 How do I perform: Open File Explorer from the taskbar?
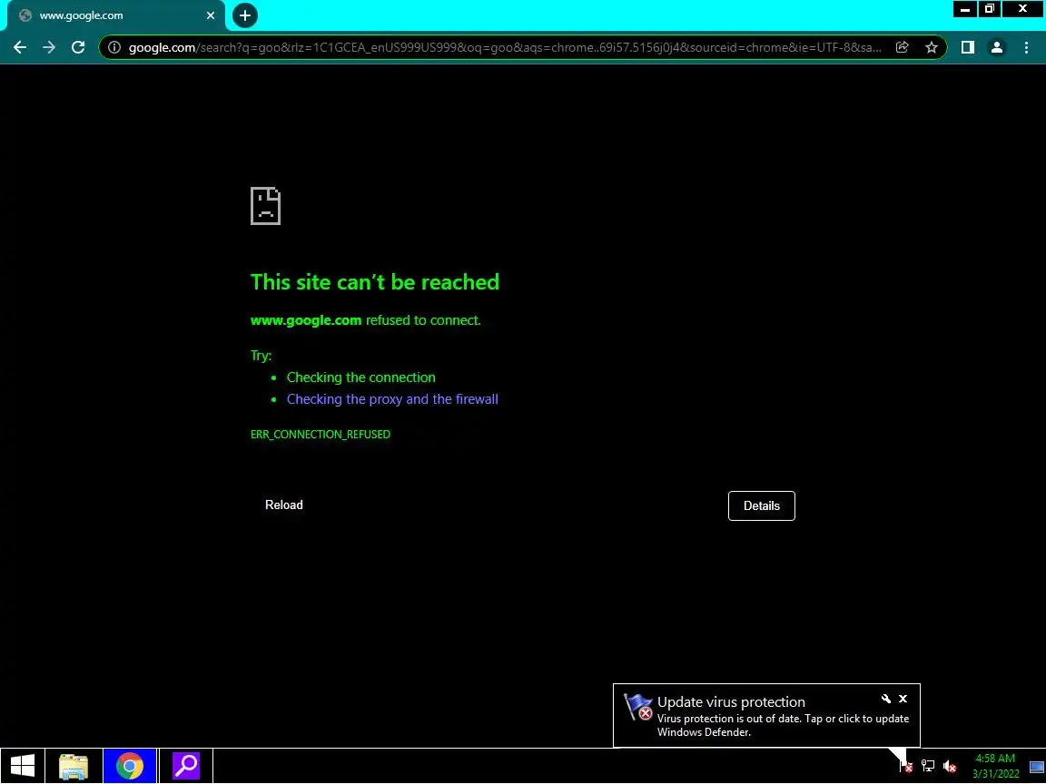click(x=74, y=766)
